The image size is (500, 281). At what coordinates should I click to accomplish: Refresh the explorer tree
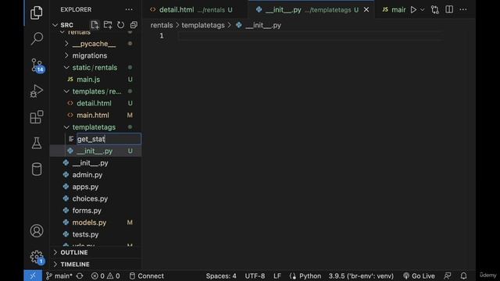tap(120, 25)
